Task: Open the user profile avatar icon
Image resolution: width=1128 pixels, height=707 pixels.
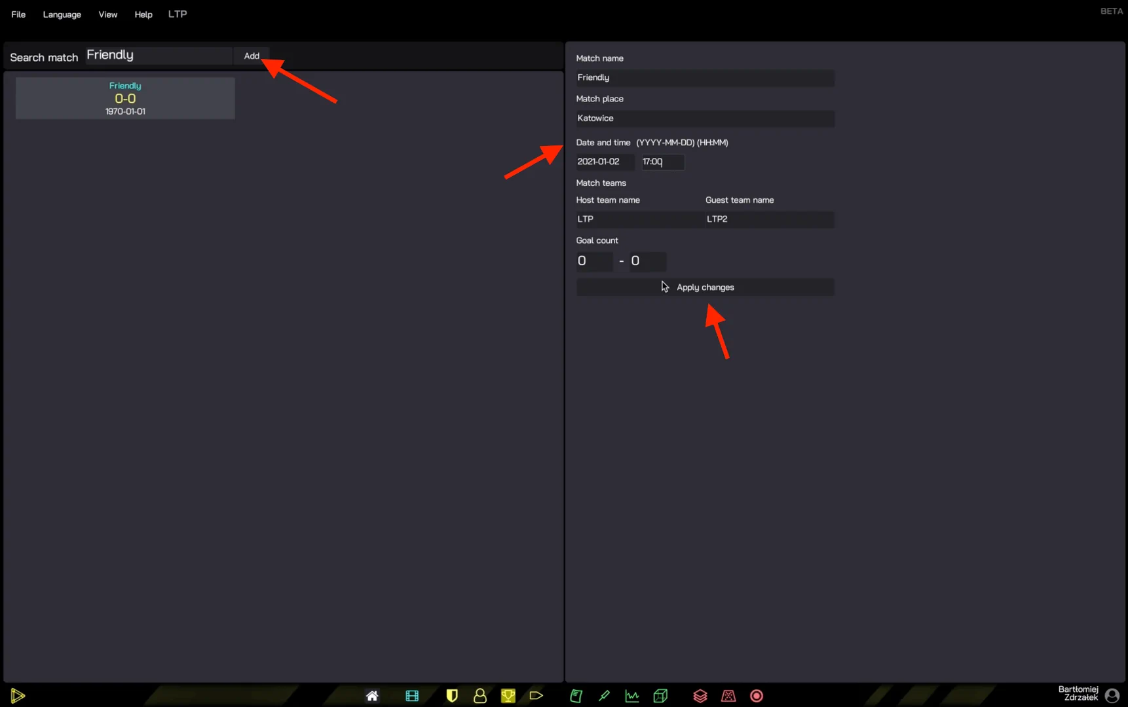Action: [x=1112, y=695]
